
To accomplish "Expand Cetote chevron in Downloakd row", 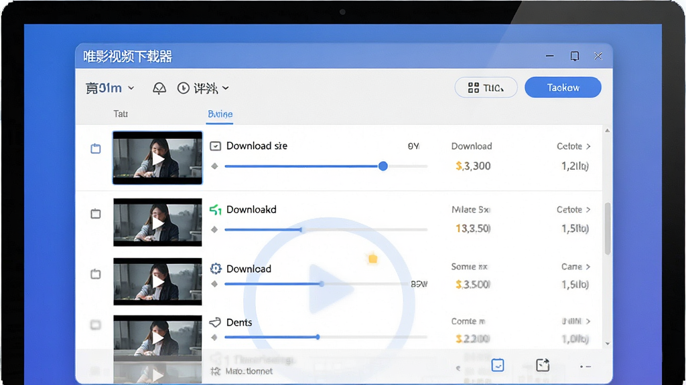I will 588,209.
